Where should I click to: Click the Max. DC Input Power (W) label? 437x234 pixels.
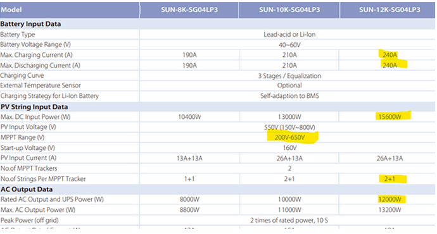click(35, 117)
